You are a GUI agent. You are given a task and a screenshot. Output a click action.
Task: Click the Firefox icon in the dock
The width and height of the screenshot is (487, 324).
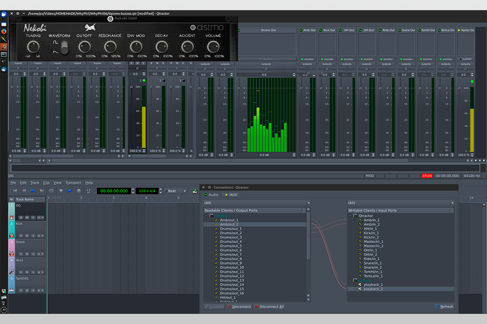coord(4,31)
